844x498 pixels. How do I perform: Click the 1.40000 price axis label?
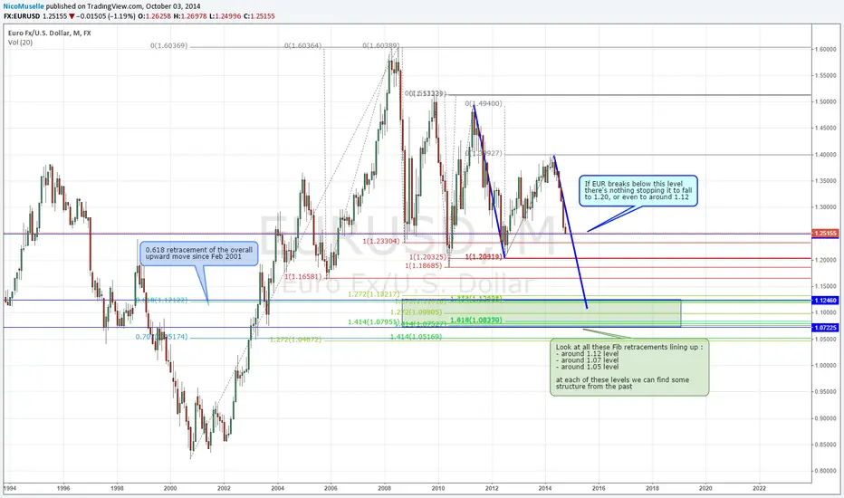[x=826, y=155]
